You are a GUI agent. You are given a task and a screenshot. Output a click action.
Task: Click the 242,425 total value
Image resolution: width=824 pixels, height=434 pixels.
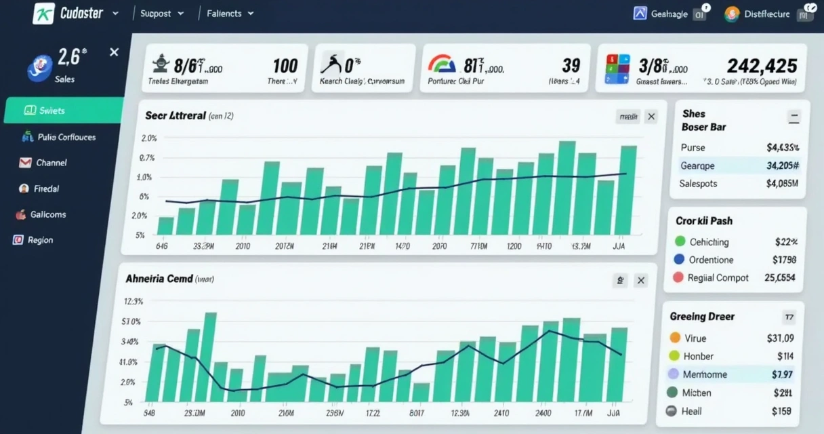tap(762, 66)
